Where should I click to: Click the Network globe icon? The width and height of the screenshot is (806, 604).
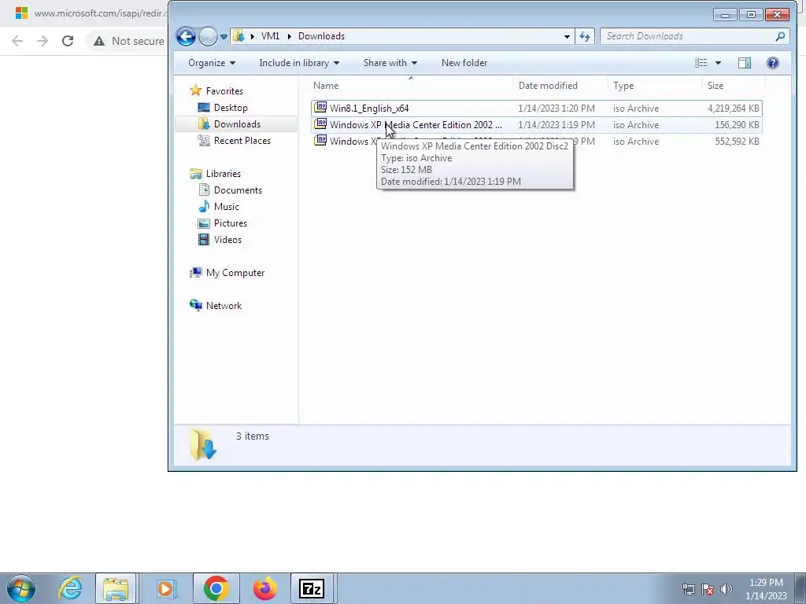[x=195, y=305]
